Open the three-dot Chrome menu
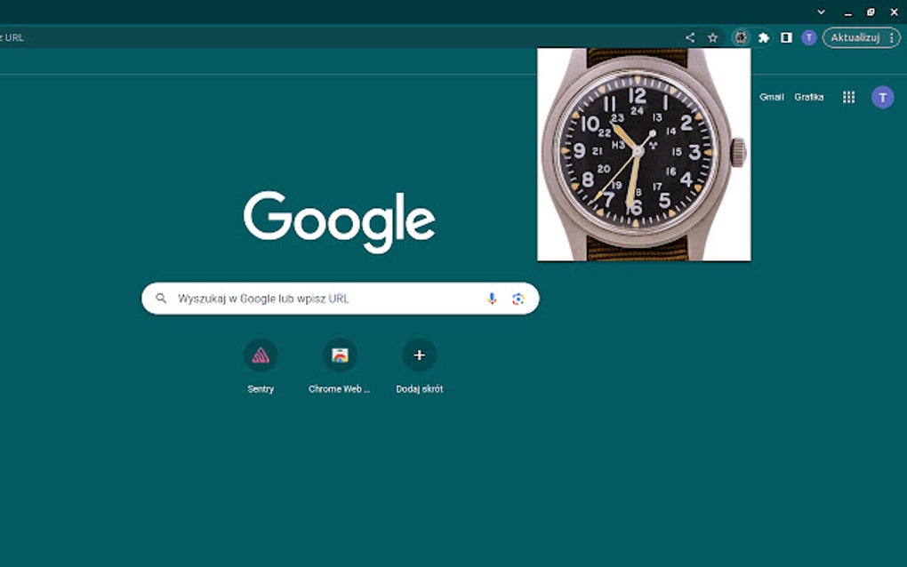The width and height of the screenshot is (907, 567). pos(892,37)
